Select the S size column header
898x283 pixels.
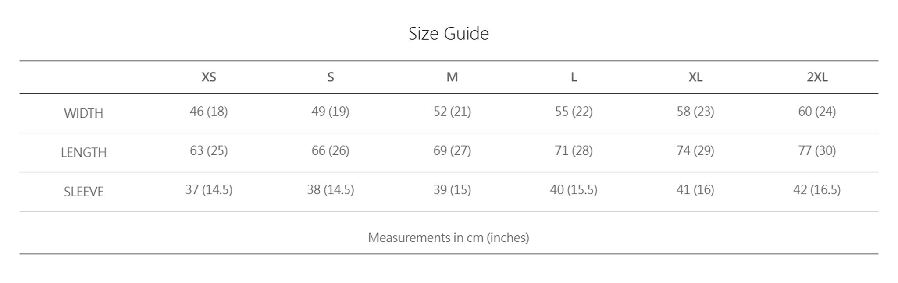(331, 77)
